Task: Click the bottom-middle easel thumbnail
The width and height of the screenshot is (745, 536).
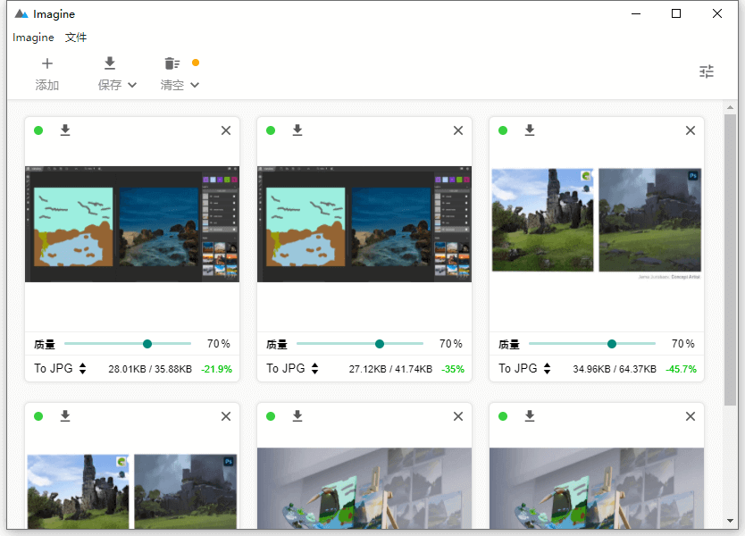Action: (364, 488)
